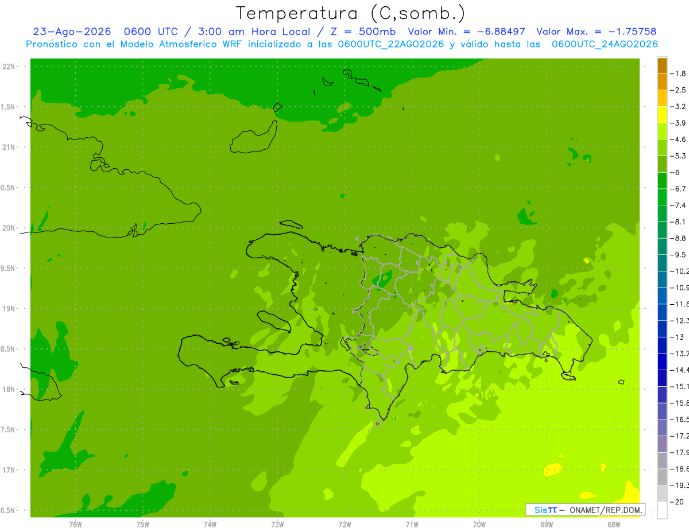Select "Valor Max. = -1.75758" text
The width and height of the screenshot is (689, 532).
coord(596,32)
